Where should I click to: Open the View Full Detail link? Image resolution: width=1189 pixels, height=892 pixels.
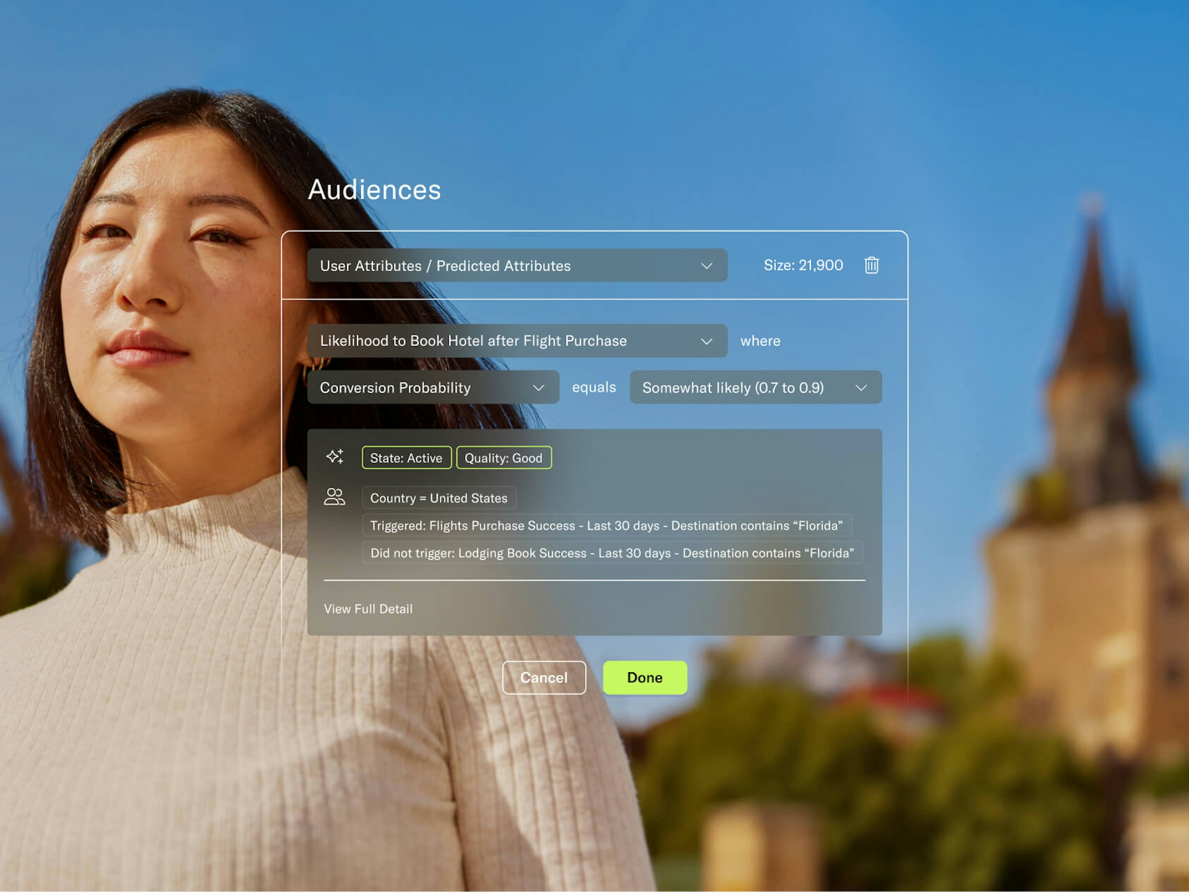368,609
